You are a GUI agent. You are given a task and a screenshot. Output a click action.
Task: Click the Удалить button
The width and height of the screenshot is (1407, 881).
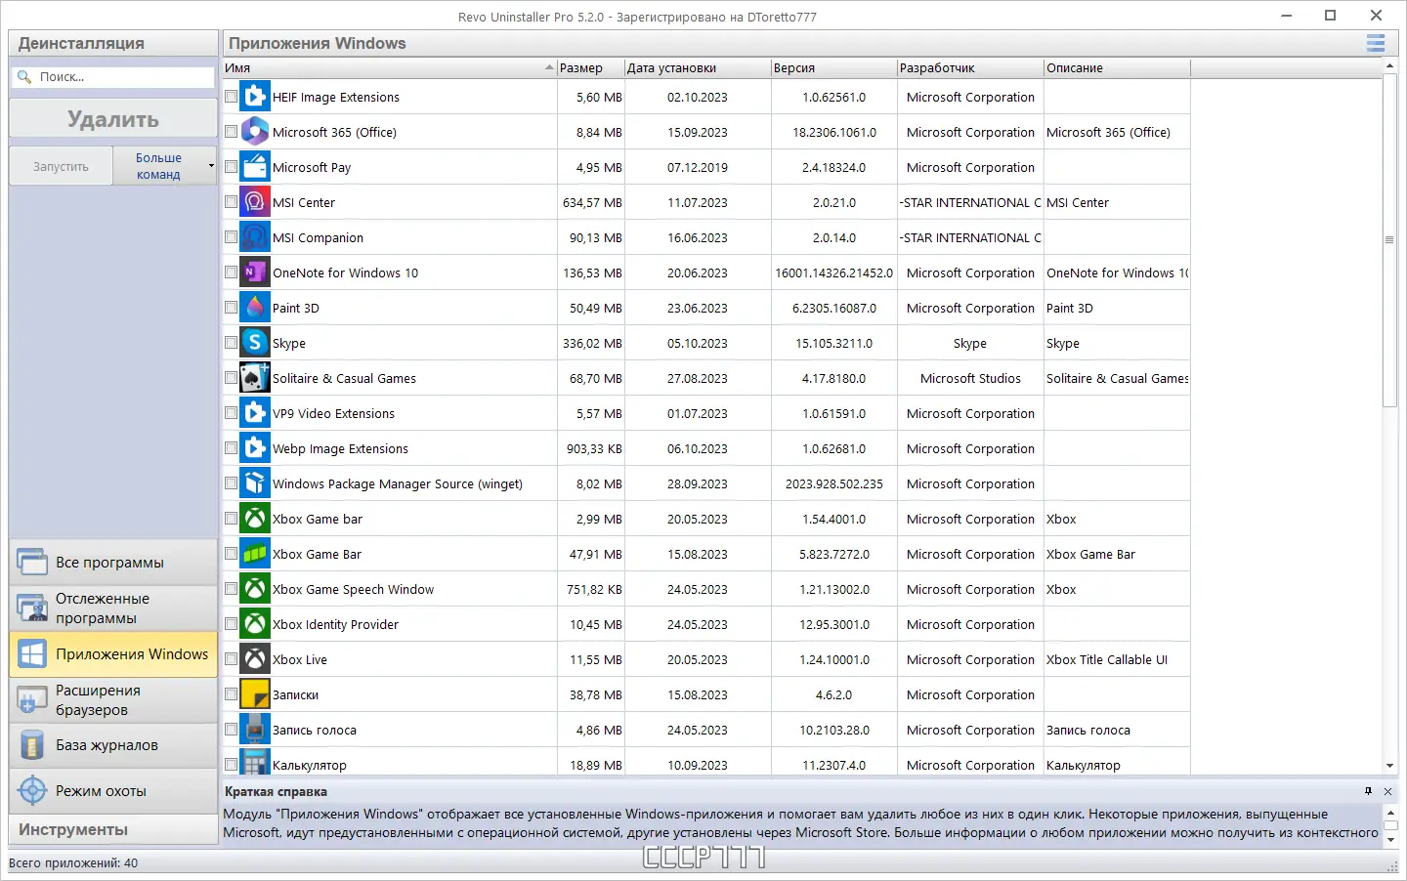tap(113, 119)
